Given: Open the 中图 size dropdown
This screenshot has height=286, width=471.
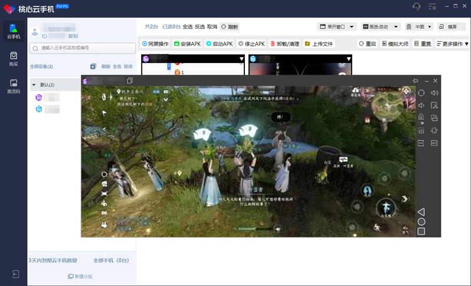Looking at the screenshot, I should pos(419,26).
